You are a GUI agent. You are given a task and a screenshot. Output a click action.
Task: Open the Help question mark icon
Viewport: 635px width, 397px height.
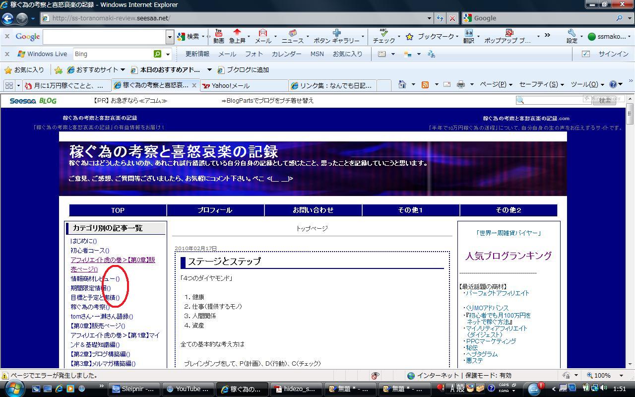point(613,84)
